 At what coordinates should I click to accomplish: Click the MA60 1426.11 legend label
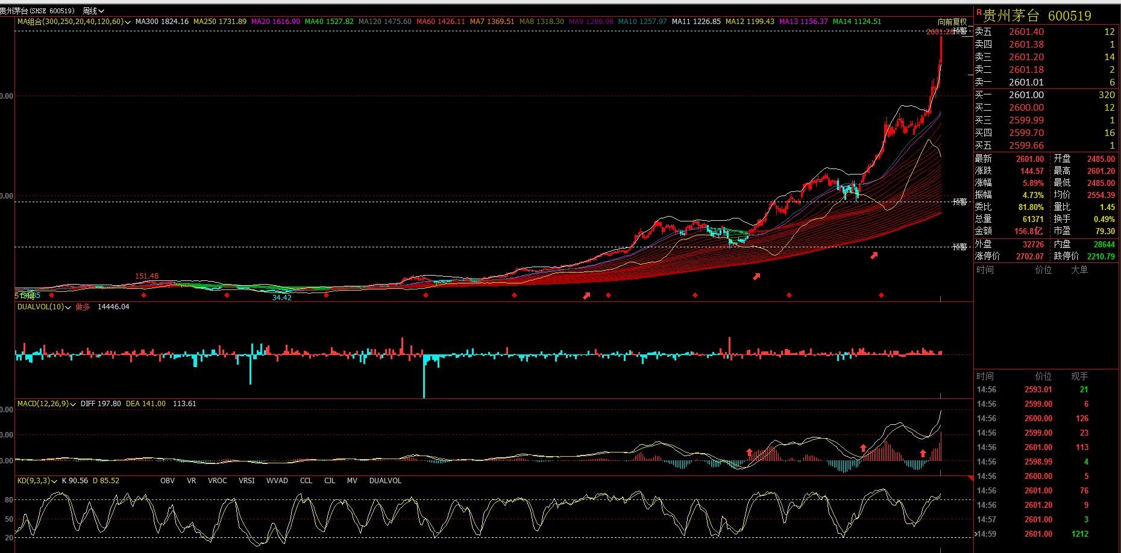point(441,22)
